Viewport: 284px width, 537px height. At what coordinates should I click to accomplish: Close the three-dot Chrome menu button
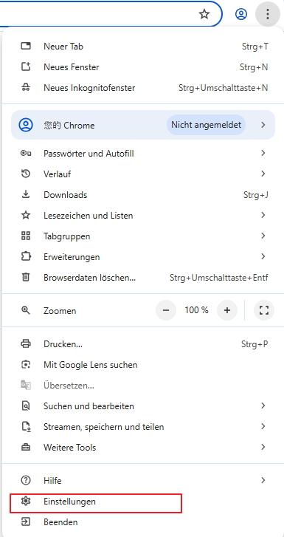pyautogui.click(x=268, y=14)
